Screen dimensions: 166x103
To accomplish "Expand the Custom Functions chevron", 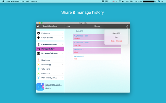I will click(x=62, y=45).
